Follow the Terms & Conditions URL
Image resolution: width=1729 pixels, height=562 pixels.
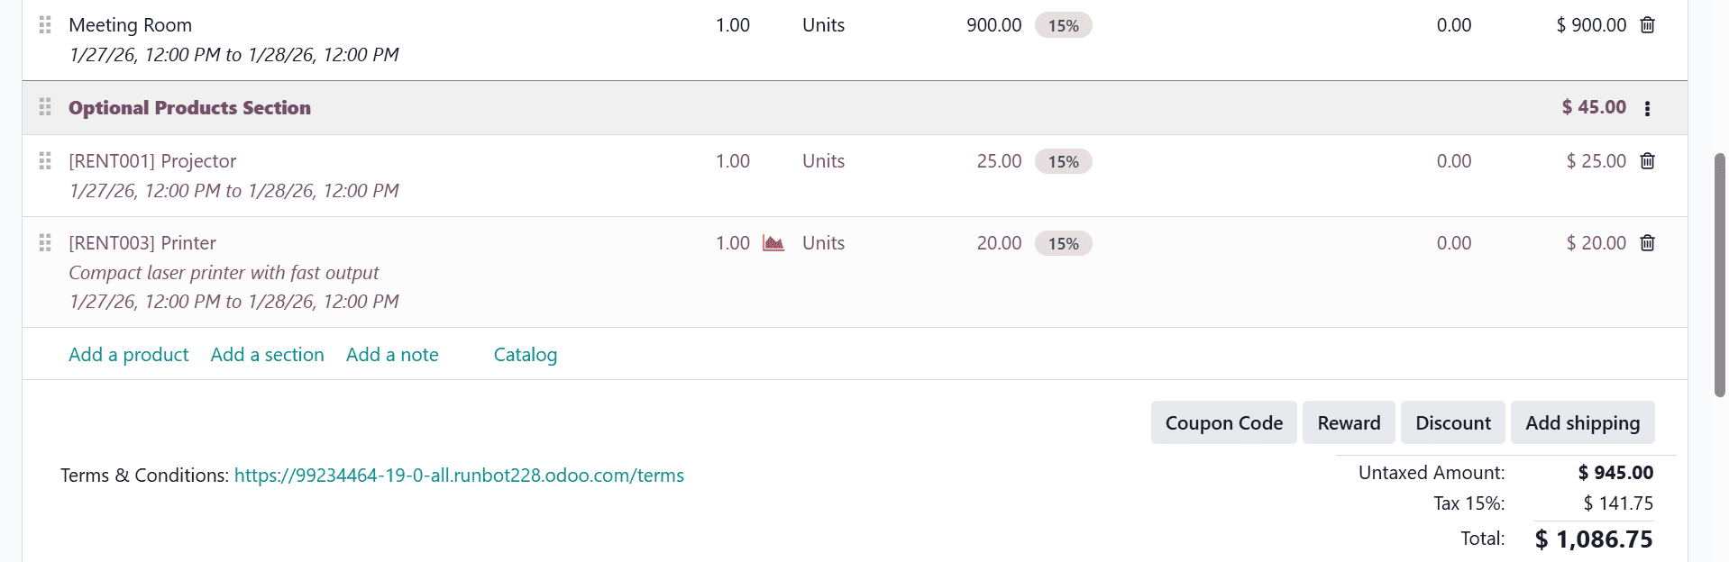[459, 475]
